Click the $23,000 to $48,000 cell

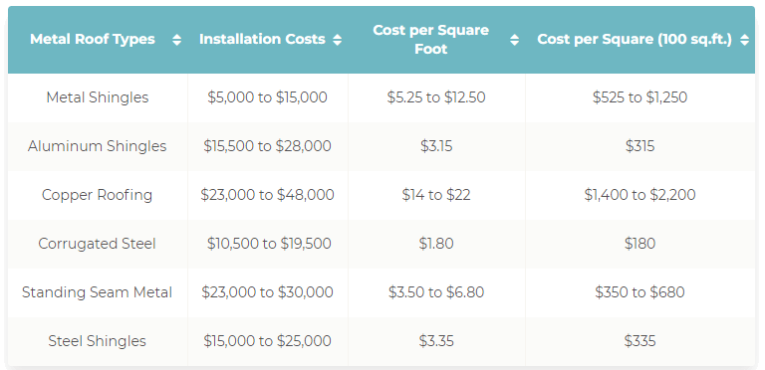pyautogui.click(x=267, y=195)
